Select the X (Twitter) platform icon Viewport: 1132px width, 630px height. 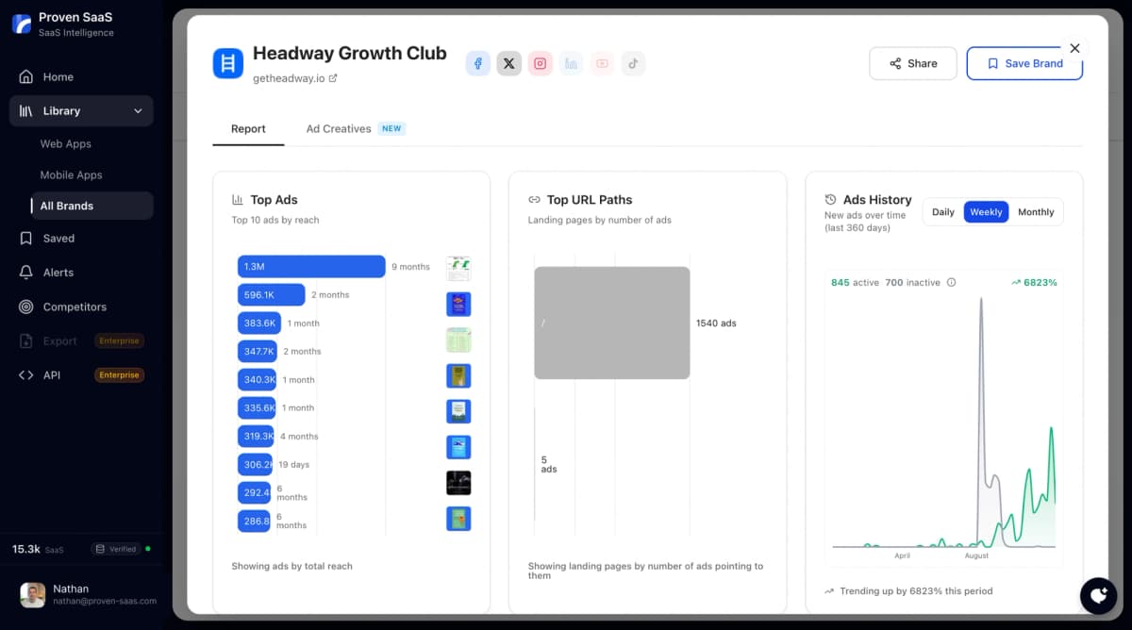509,63
